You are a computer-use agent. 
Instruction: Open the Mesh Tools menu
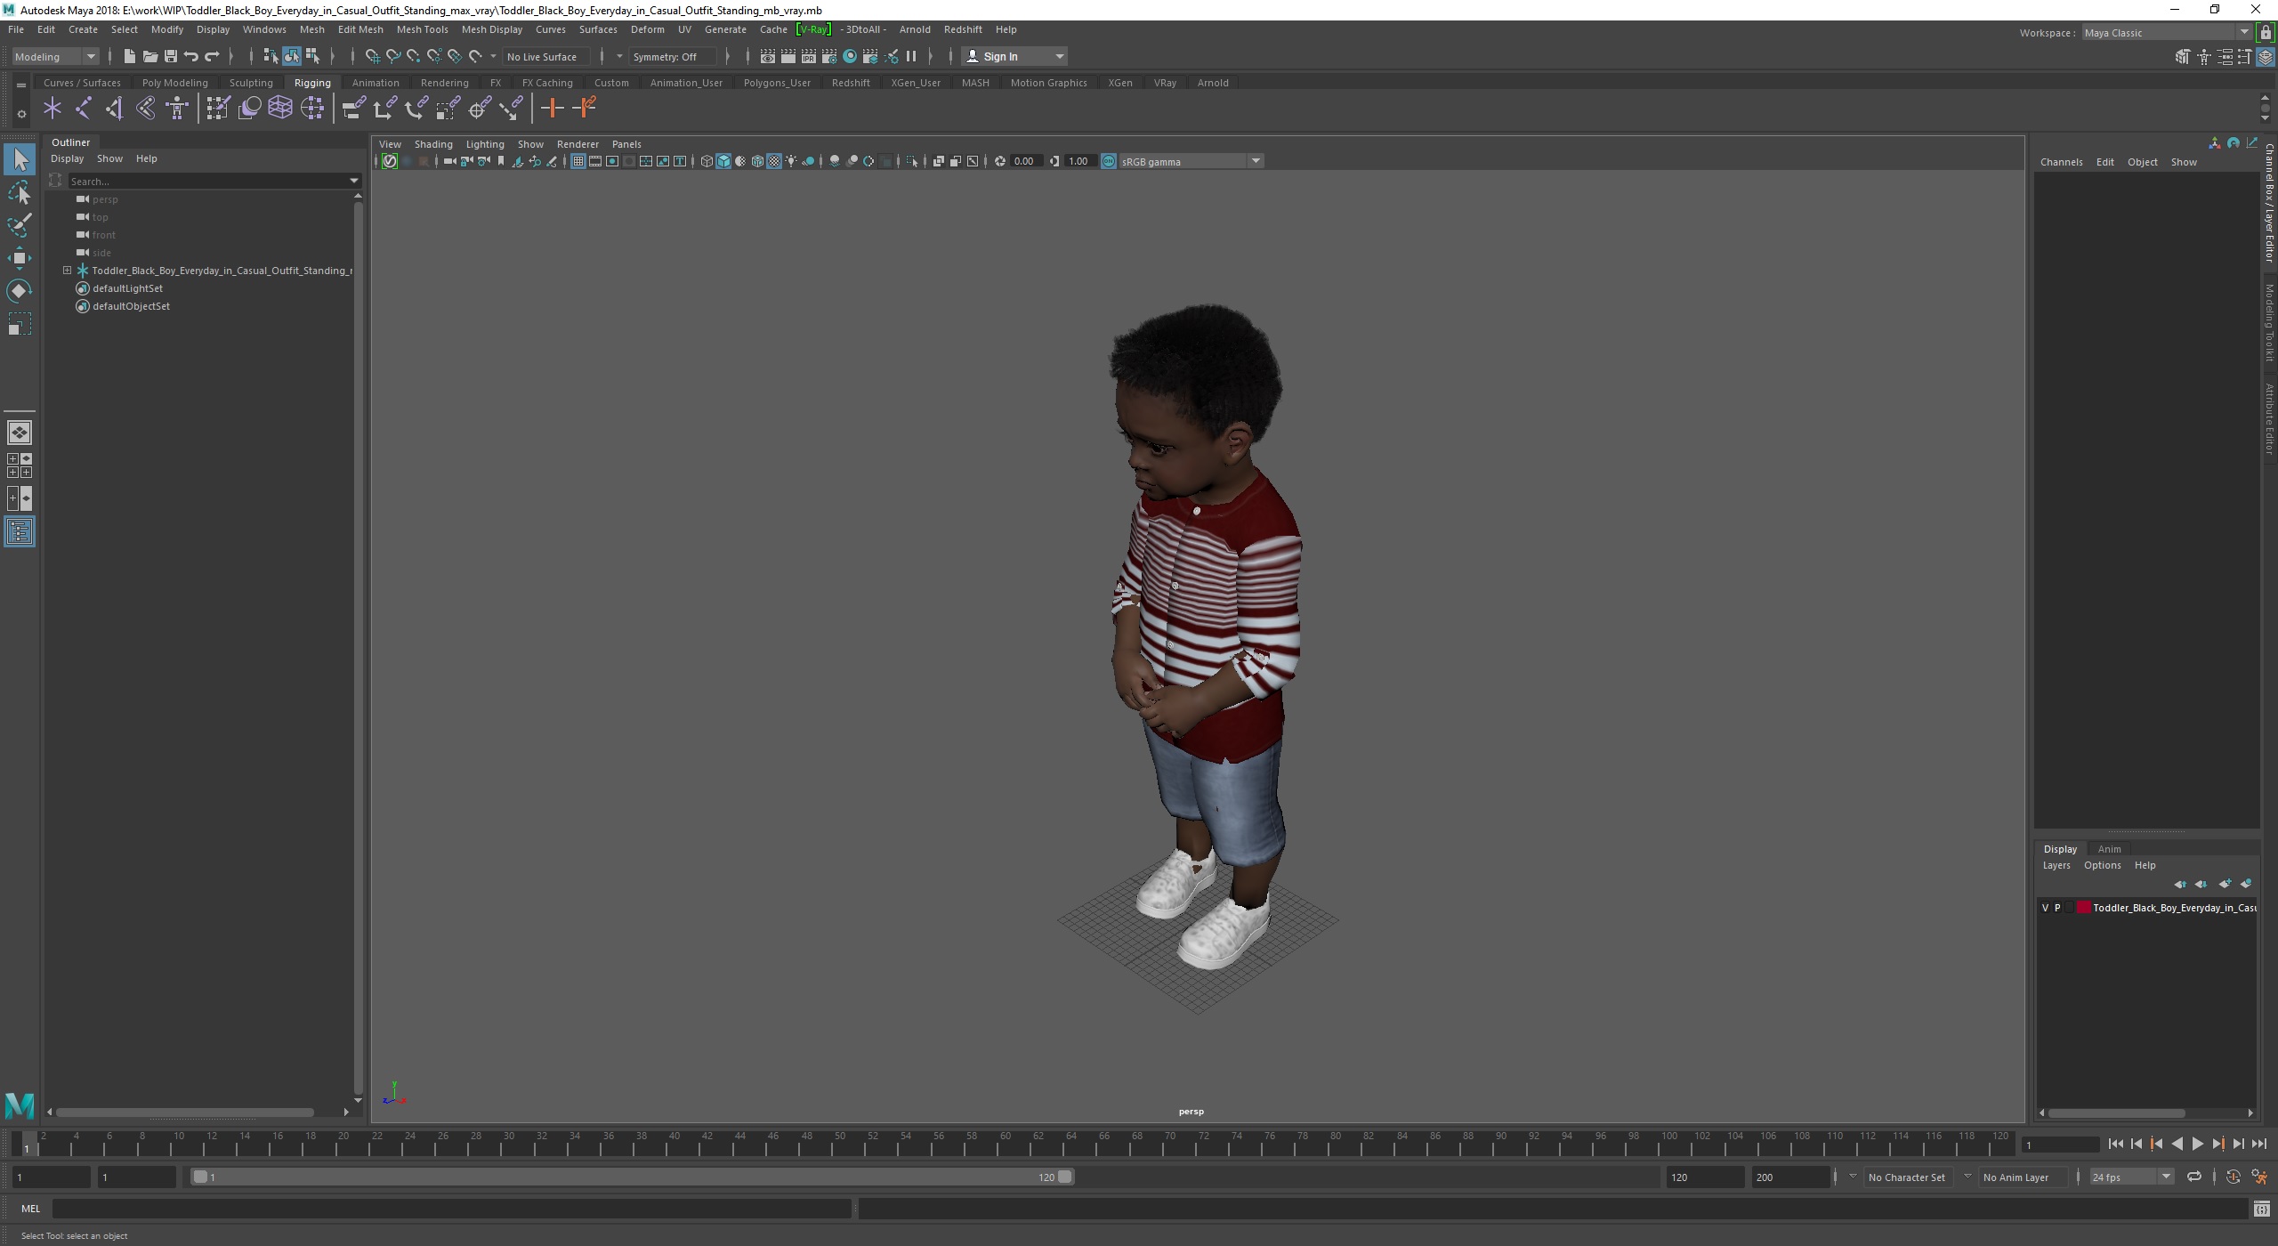pos(422,29)
